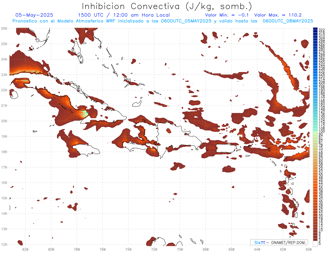Click the colorbar value 60

tap(321, 162)
